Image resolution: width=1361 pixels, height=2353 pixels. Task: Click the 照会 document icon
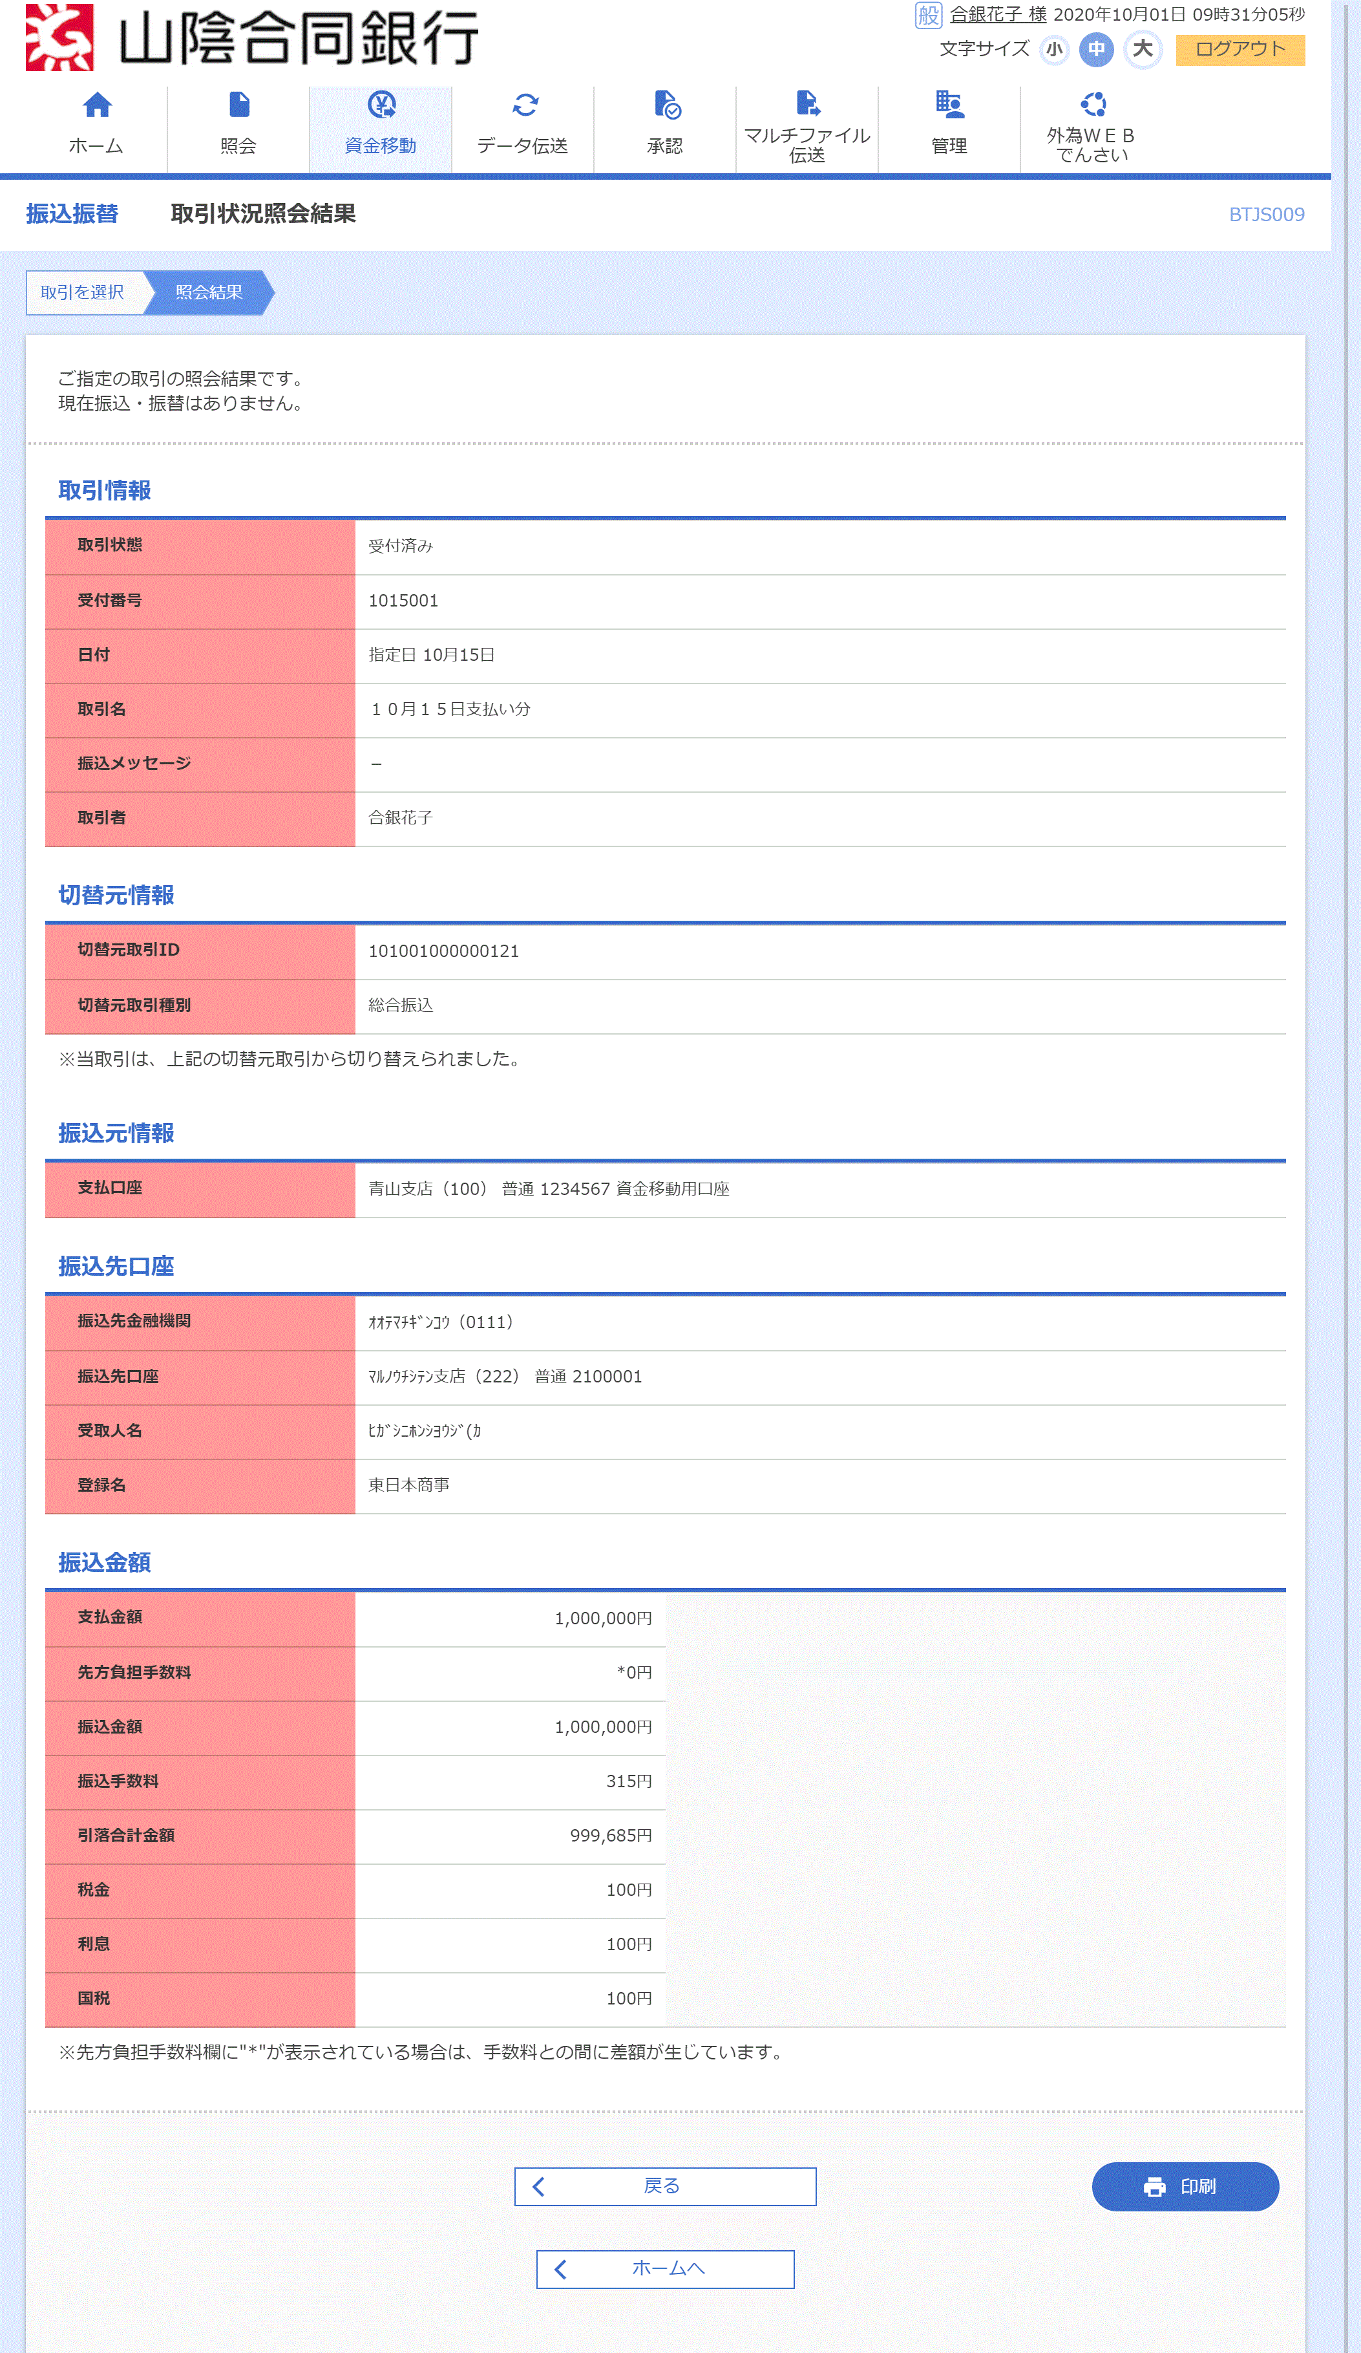pyautogui.click(x=239, y=105)
